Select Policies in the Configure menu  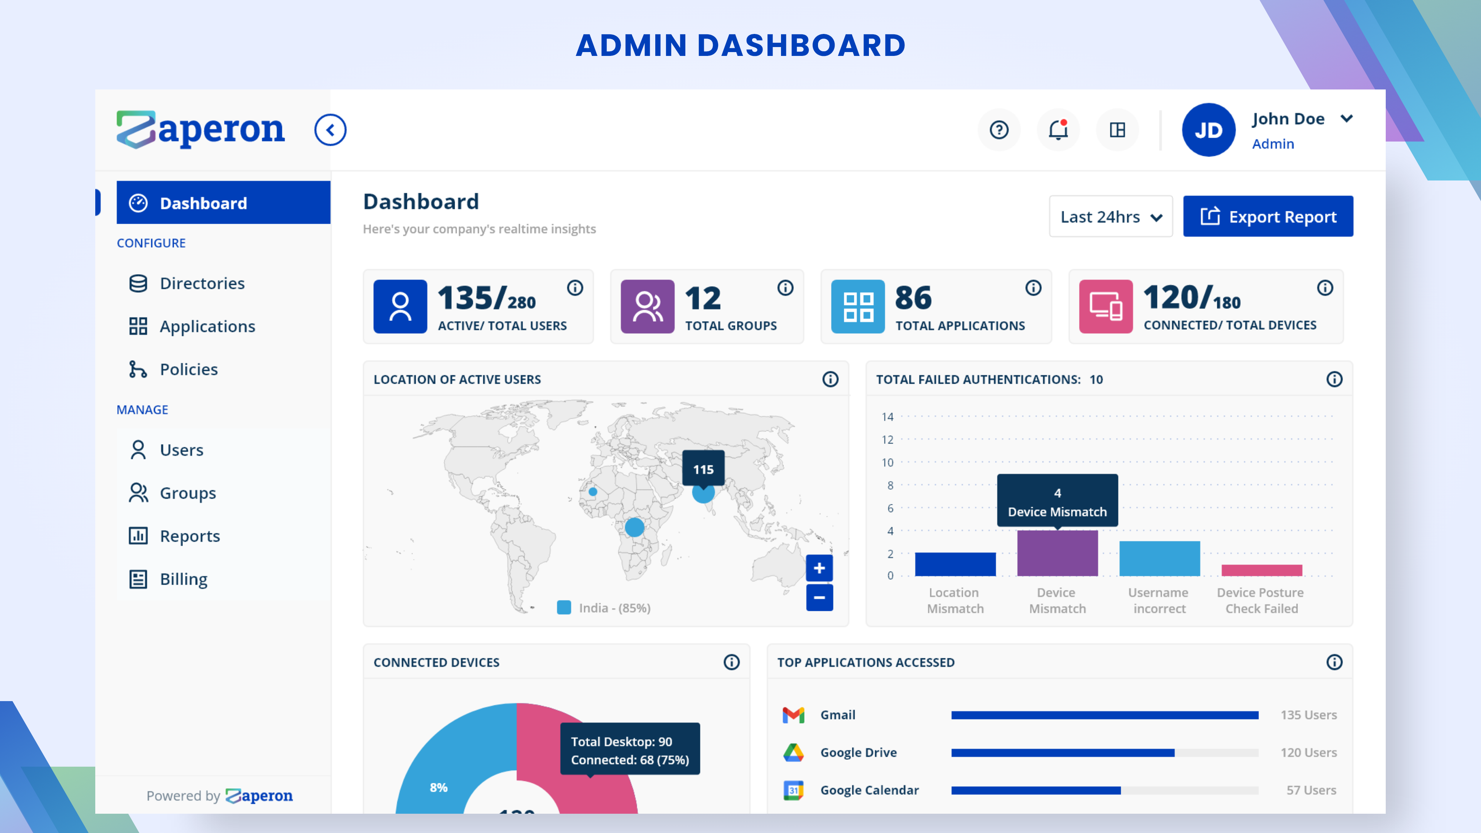(x=189, y=370)
